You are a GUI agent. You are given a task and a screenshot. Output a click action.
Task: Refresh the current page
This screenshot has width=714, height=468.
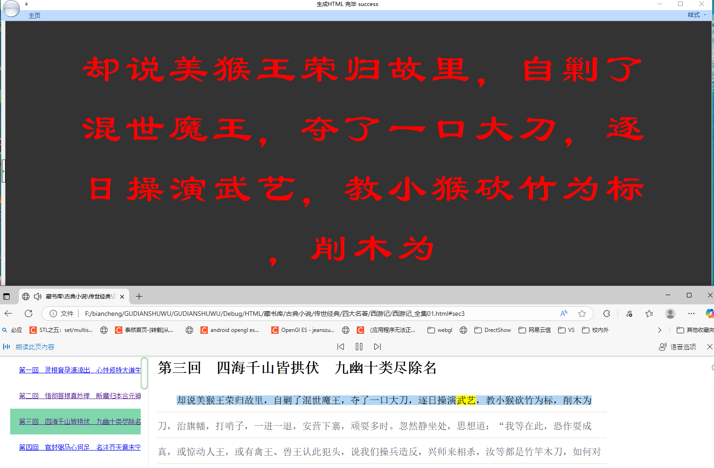pyautogui.click(x=29, y=314)
